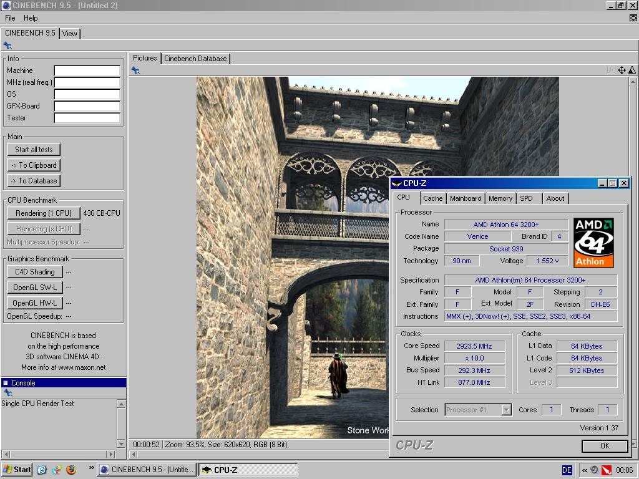Open the DE language indicator in taskbar

click(x=567, y=470)
